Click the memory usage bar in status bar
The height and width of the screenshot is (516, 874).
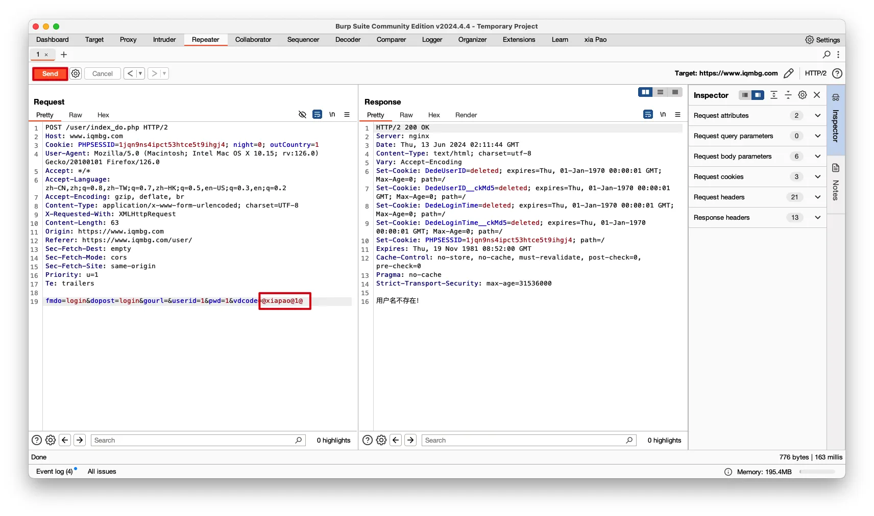[817, 472]
